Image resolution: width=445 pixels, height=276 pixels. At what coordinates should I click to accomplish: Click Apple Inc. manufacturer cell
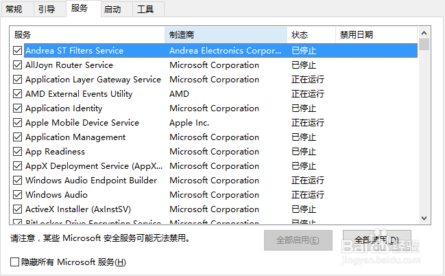pyautogui.click(x=189, y=123)
